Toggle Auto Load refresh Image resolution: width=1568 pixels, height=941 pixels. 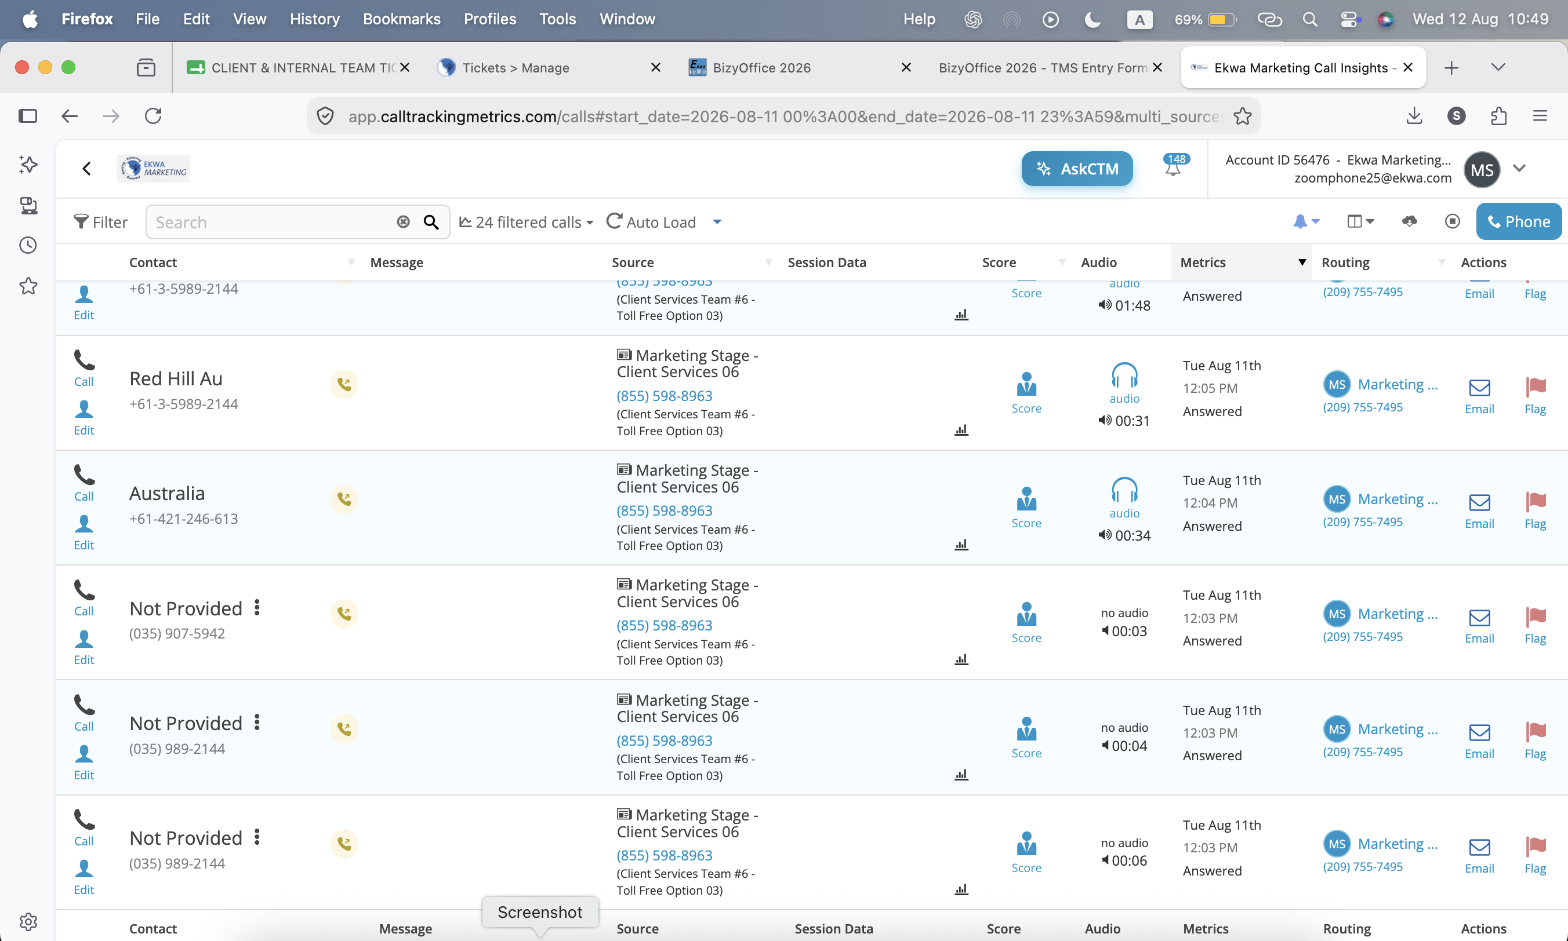[x=651, y=222]
